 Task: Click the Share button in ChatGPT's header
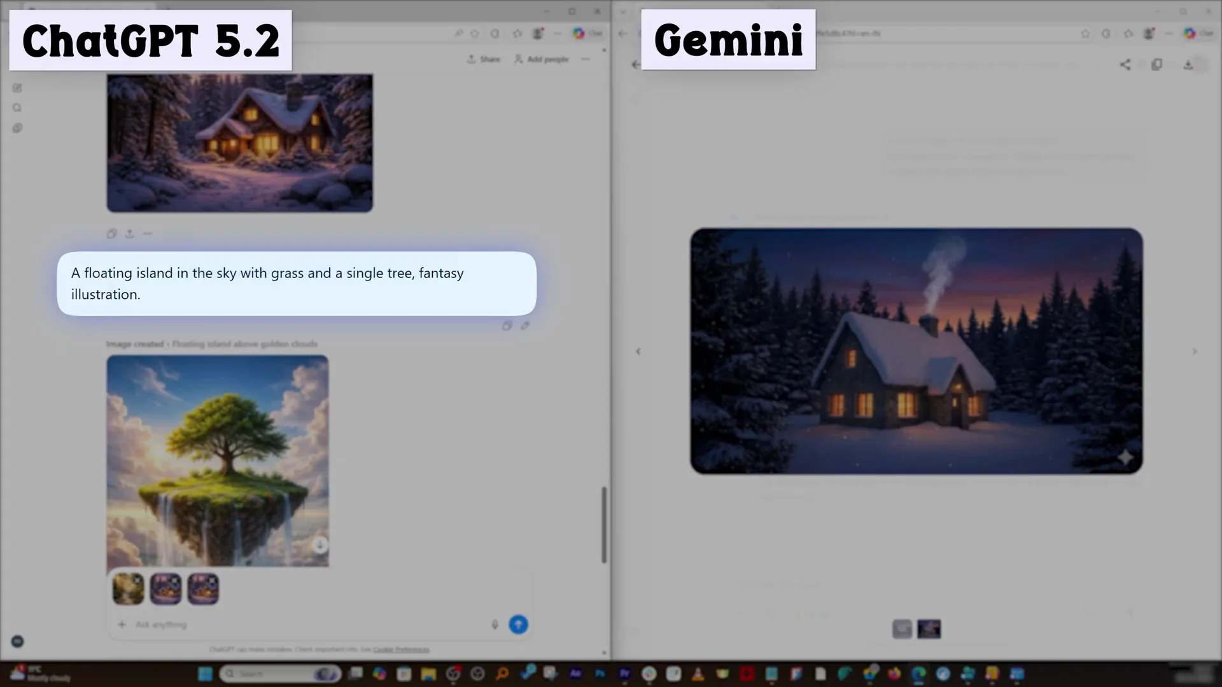pos(484,59)
